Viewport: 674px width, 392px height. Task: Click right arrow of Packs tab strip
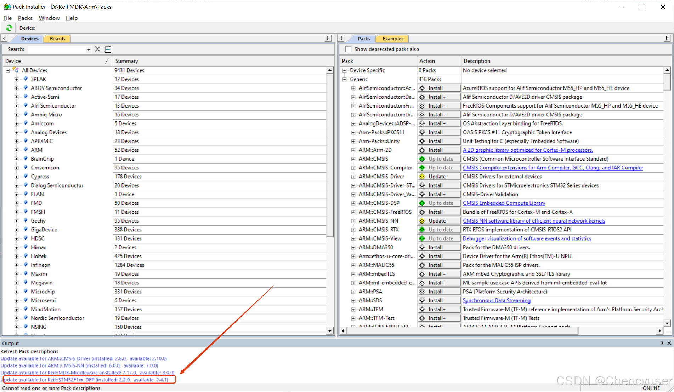[667, 38]
